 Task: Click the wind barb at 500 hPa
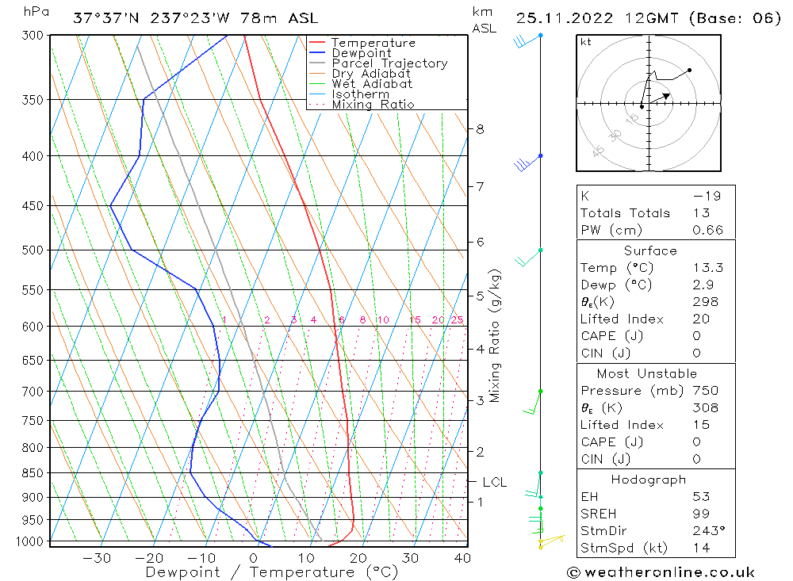(528, 258)
